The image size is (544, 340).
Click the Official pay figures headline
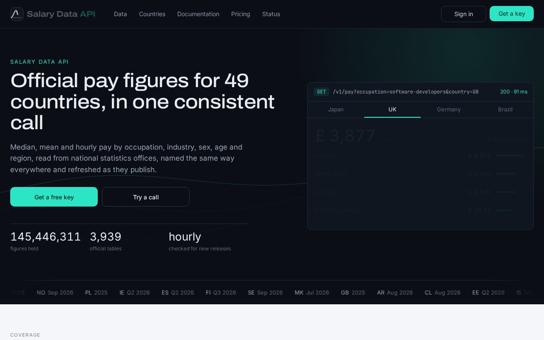(142, 102)
